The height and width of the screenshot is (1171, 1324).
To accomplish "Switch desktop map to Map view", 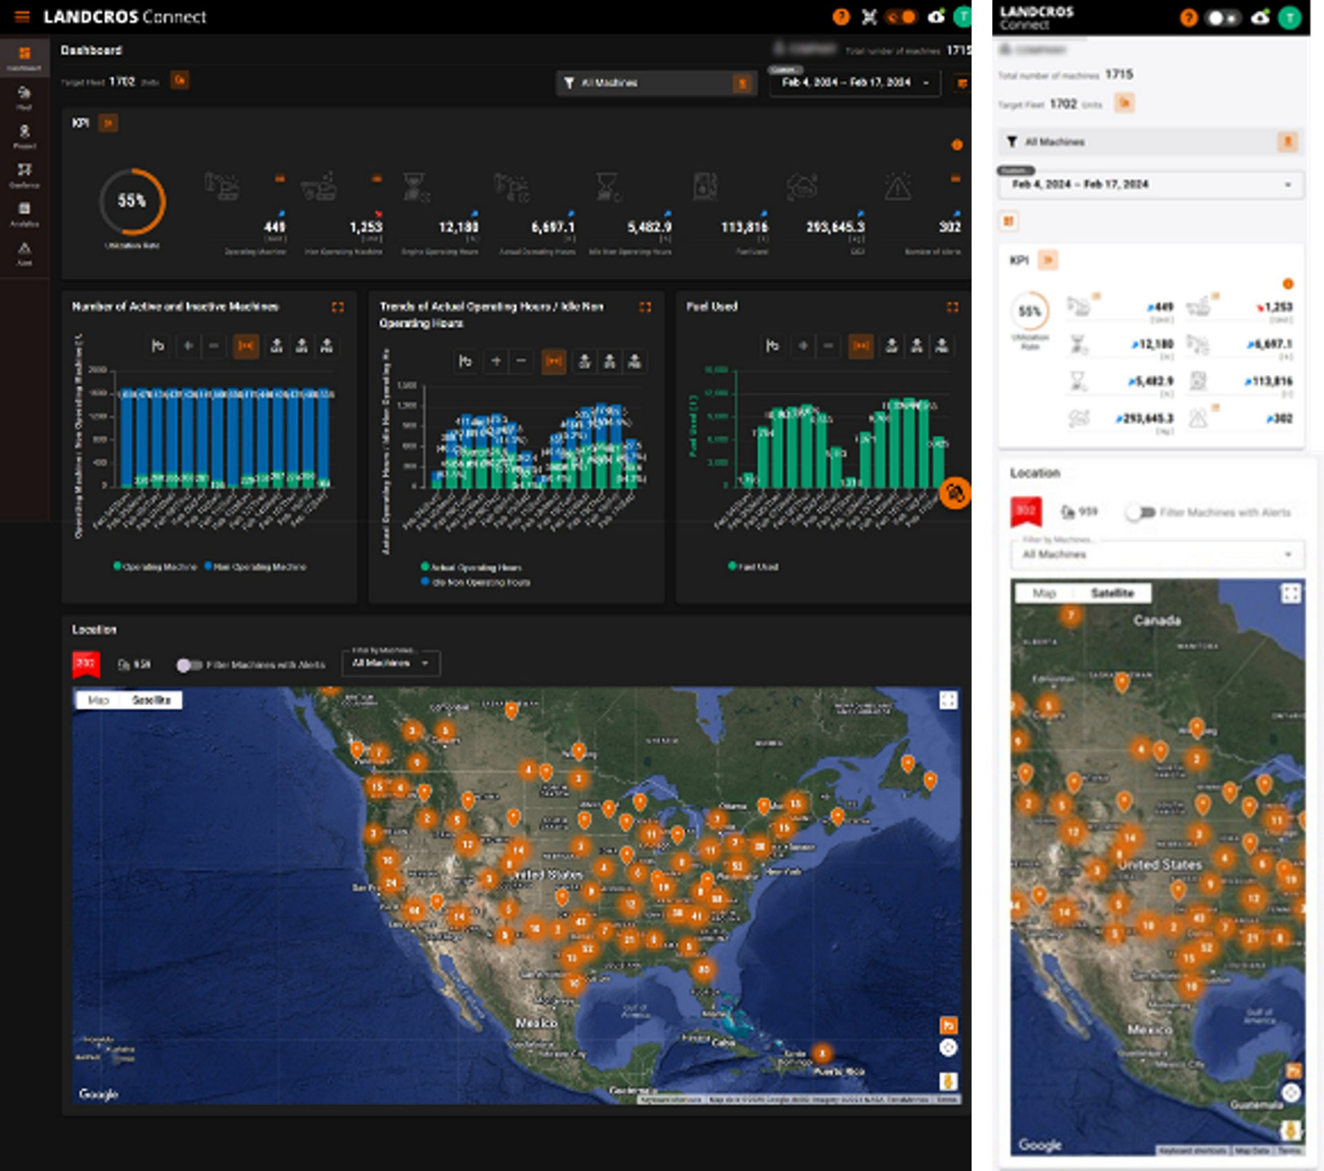I will tap(98, 701).
